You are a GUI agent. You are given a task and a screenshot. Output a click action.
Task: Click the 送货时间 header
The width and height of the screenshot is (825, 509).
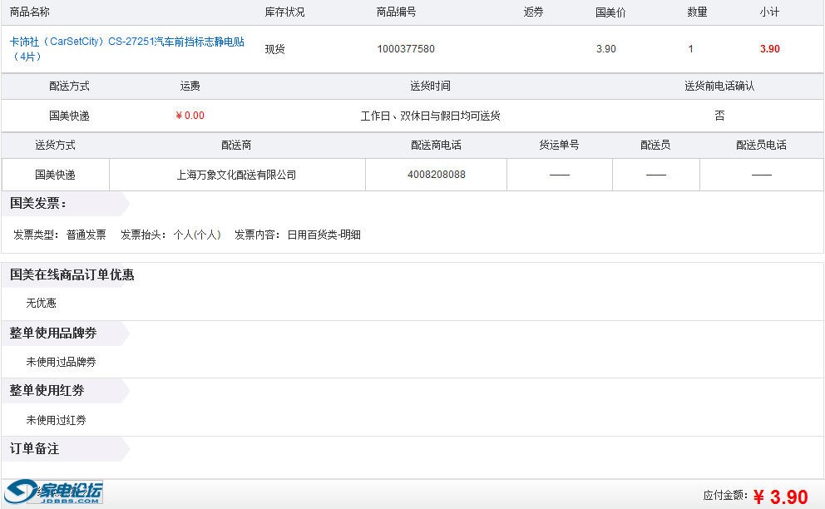431,86
